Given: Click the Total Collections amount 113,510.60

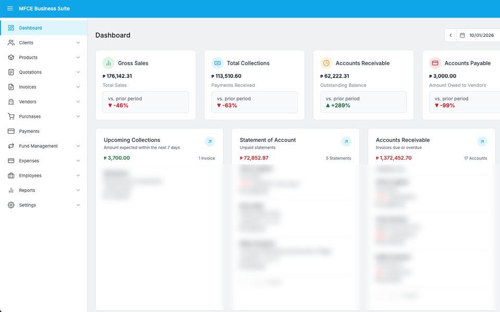Looking at the screenshot, I should (227, 76).
